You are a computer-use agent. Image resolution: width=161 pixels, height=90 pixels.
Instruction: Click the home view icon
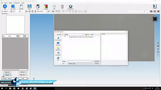(158, 43)
